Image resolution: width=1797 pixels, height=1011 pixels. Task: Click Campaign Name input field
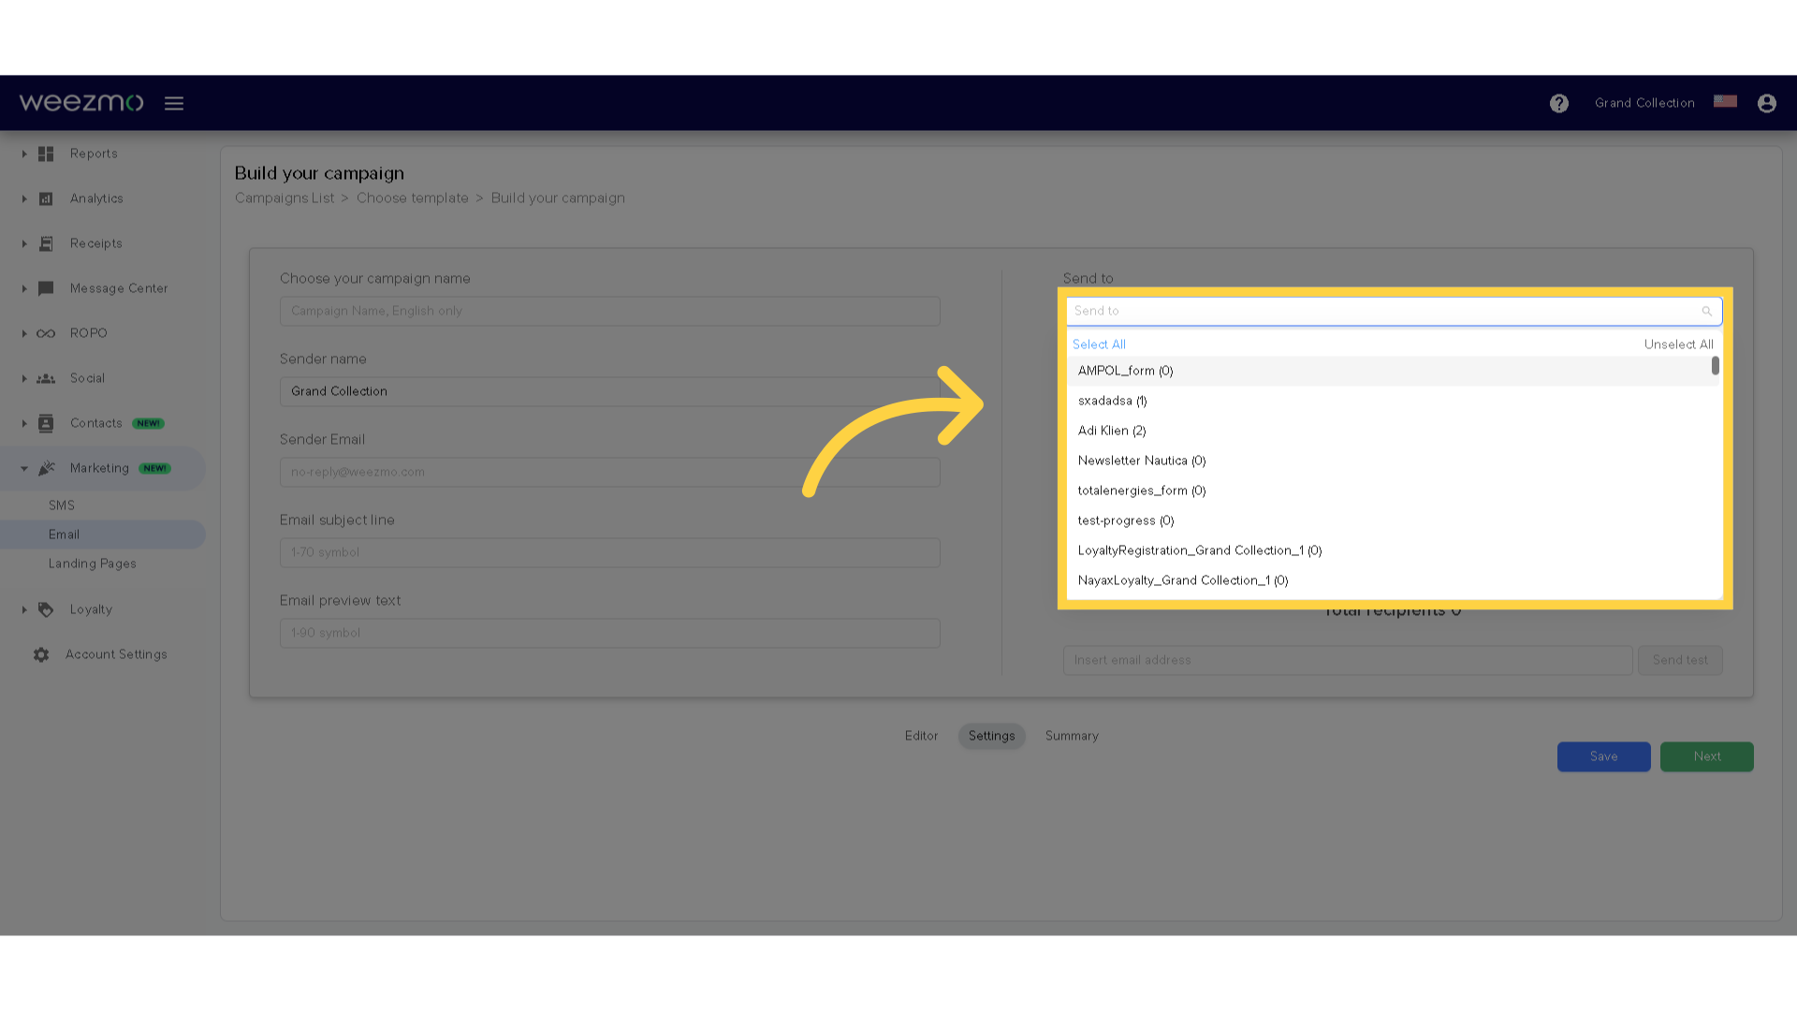click(x=609, y=311)
